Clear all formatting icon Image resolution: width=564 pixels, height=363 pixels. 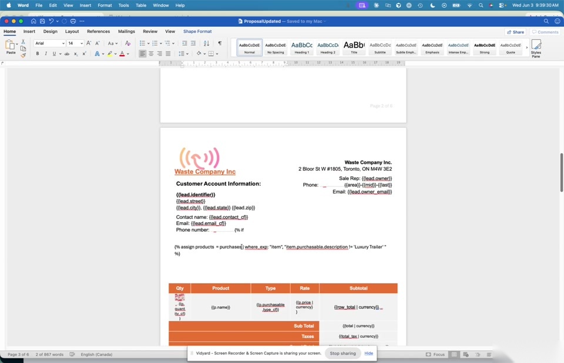point(127,43)
